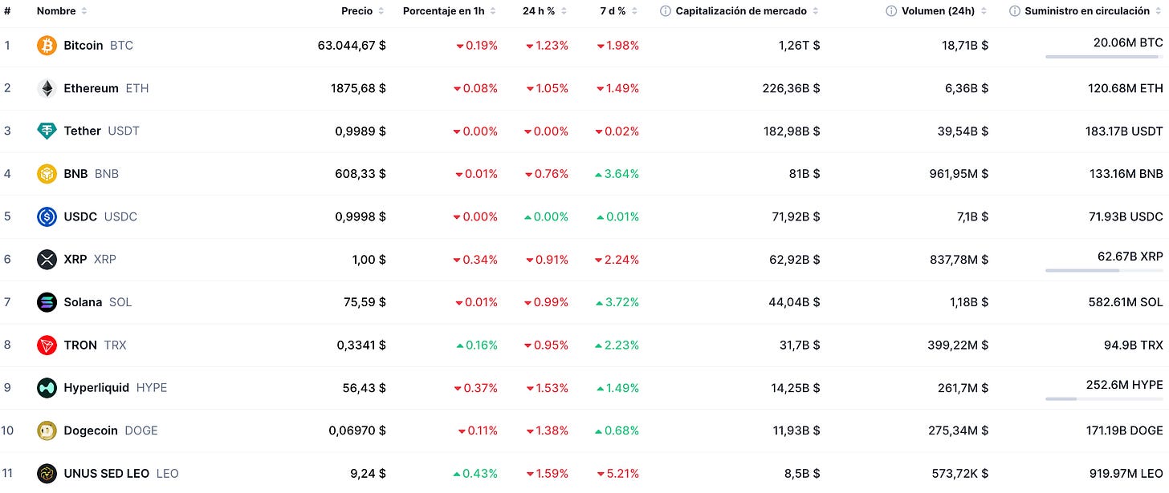Sort by Precio column arrows
Viewport: 1169px width, 493px height.
point(381,11)
